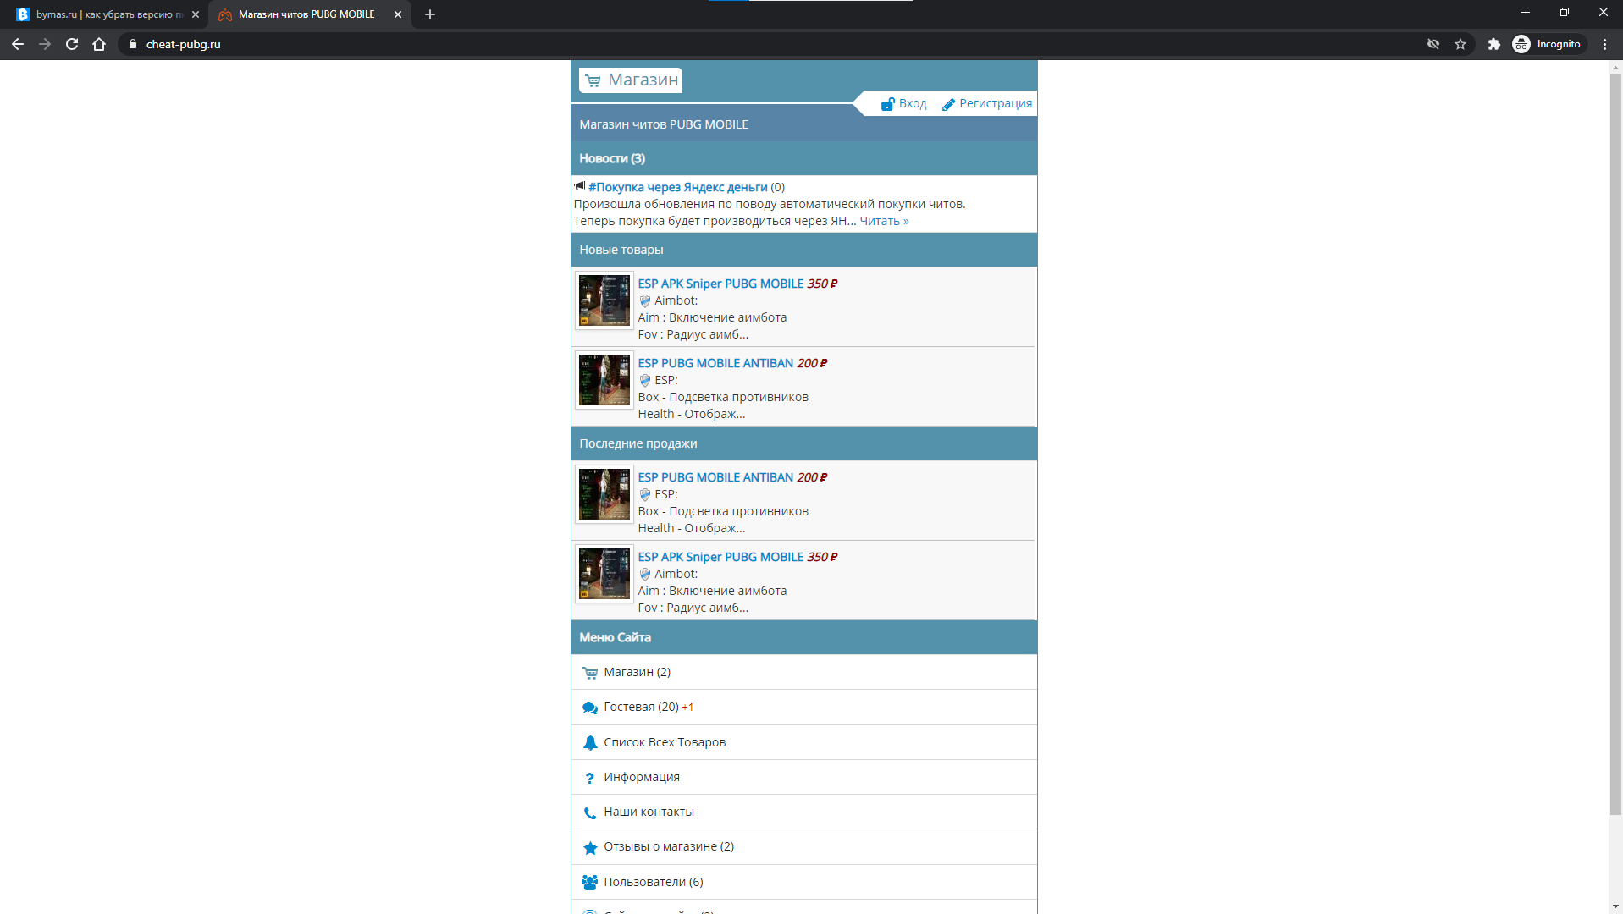Image resolution: width=1623 pixels, height=914 pixels.
Task: Open the Chrome three-dot menu
Action: pyautogui.click(x=1604, y=44)
